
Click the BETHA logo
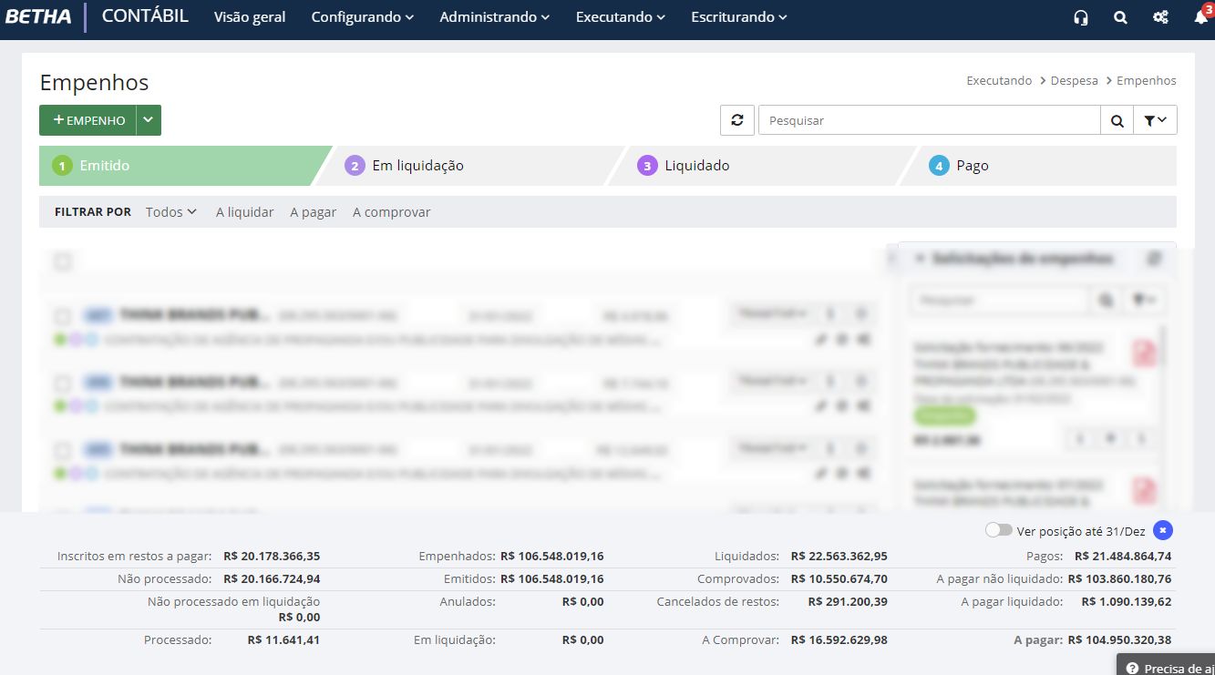[38, 17]
